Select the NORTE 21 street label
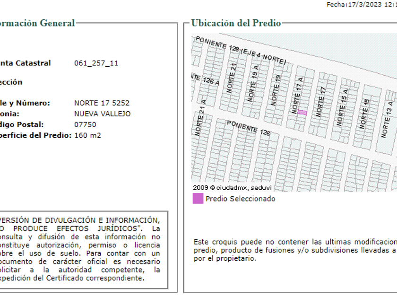 coord(232,78)
